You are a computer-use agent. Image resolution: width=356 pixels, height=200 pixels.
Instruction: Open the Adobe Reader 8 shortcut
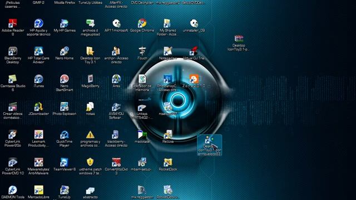13,23
